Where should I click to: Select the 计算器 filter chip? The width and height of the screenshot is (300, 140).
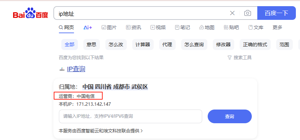(x=143, y=45)
